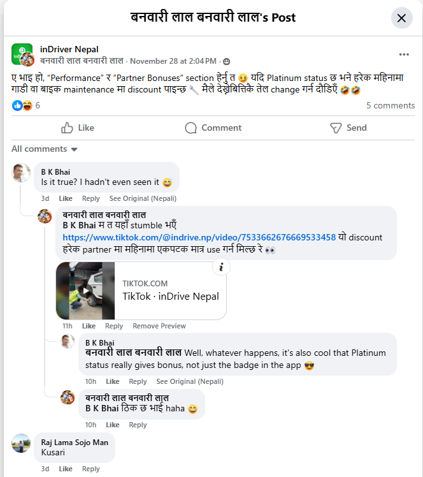423x477 pixels.
Task: Play the TikTok video thumbnail
Action: pos(85,291)
